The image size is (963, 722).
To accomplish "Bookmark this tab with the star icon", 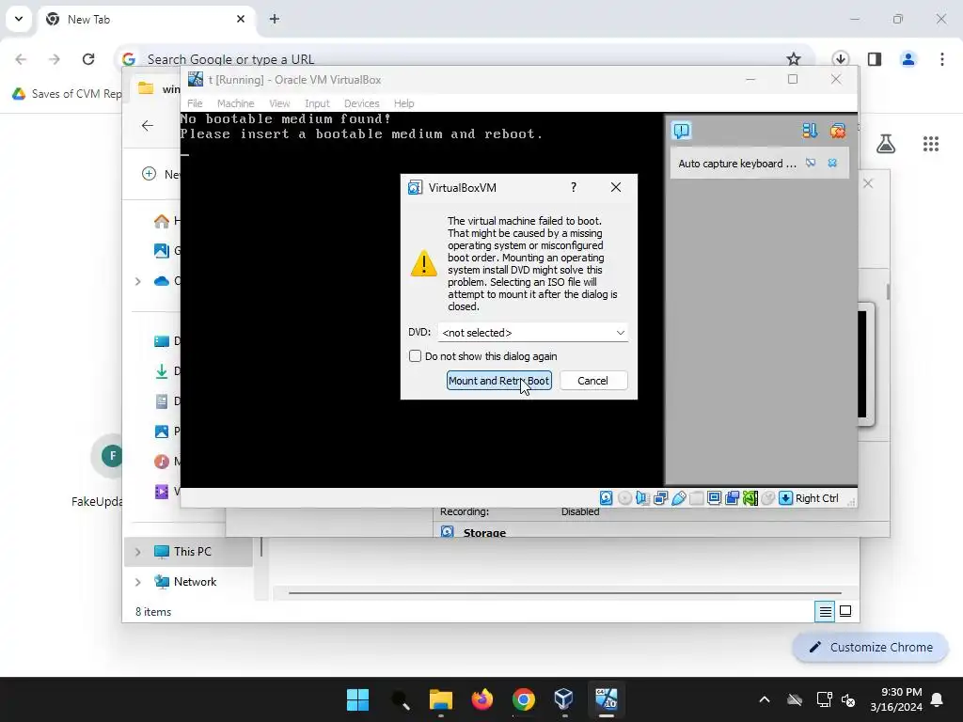I will pos(794,59).
